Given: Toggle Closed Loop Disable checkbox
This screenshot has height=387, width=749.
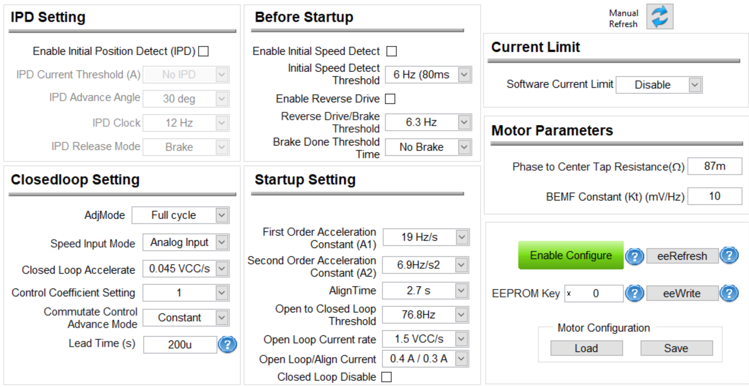Looking at the screenshot, I should (x=386, y=377).
